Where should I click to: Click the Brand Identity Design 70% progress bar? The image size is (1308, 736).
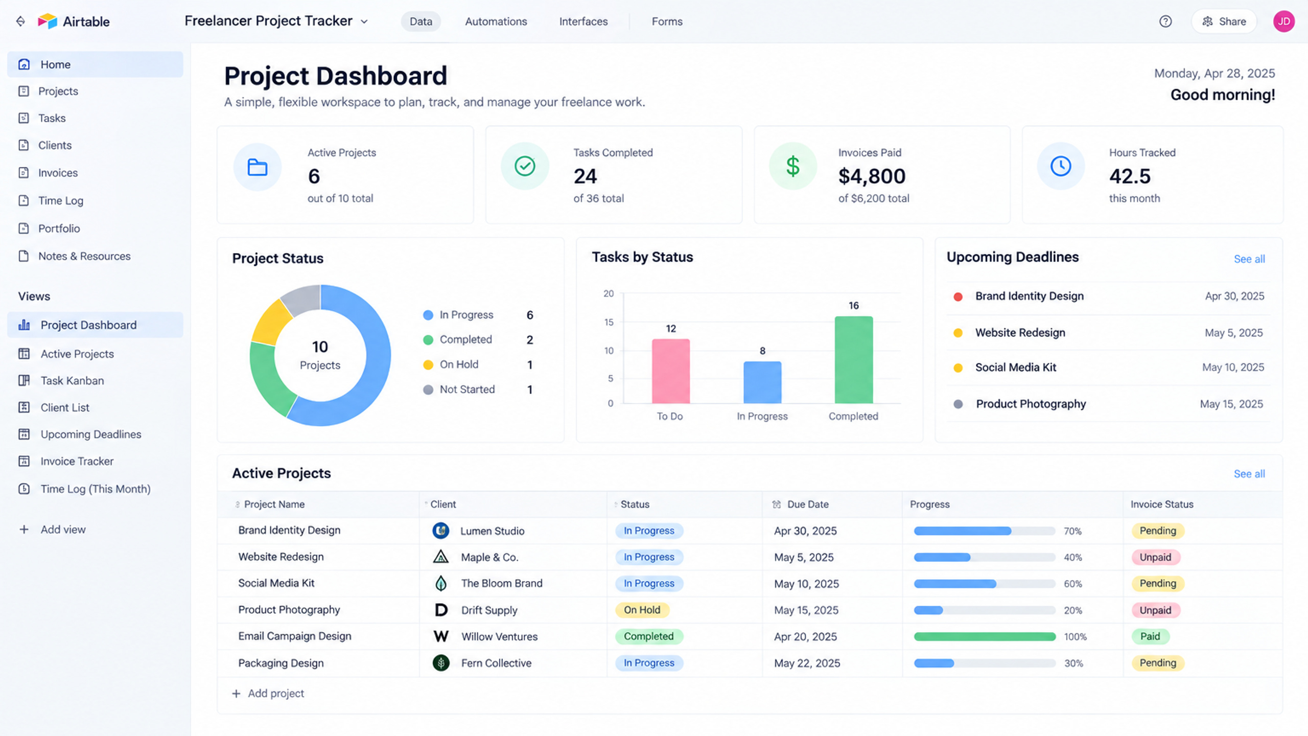coord(985,531)
